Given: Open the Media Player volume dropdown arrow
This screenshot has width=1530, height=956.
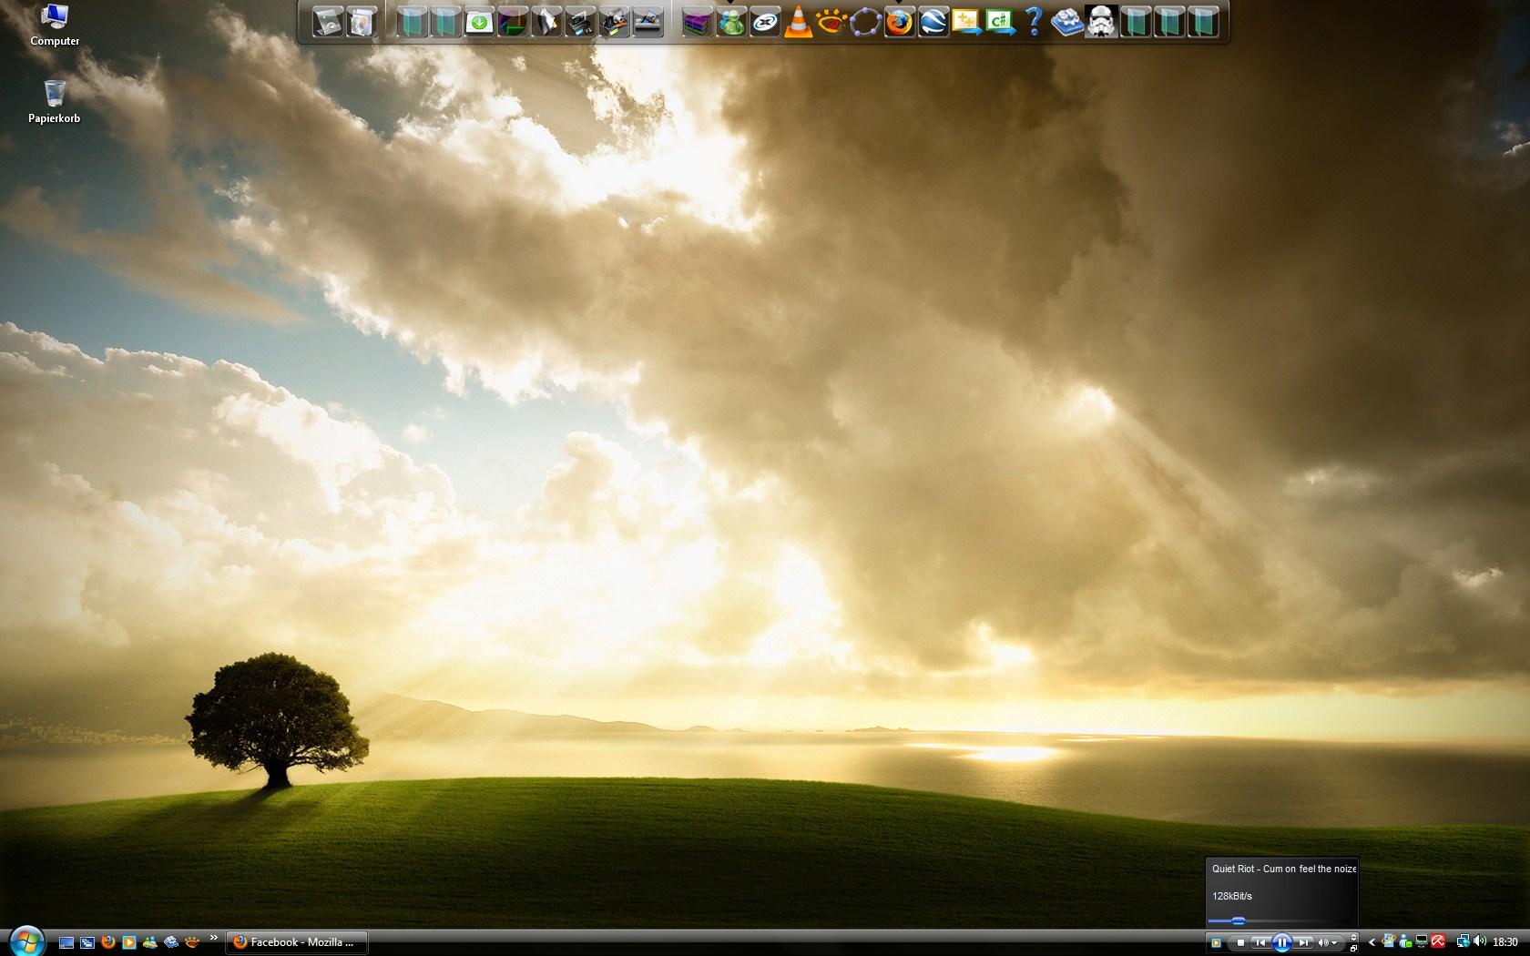Looking at the screenshot, I should [1335, 943].
